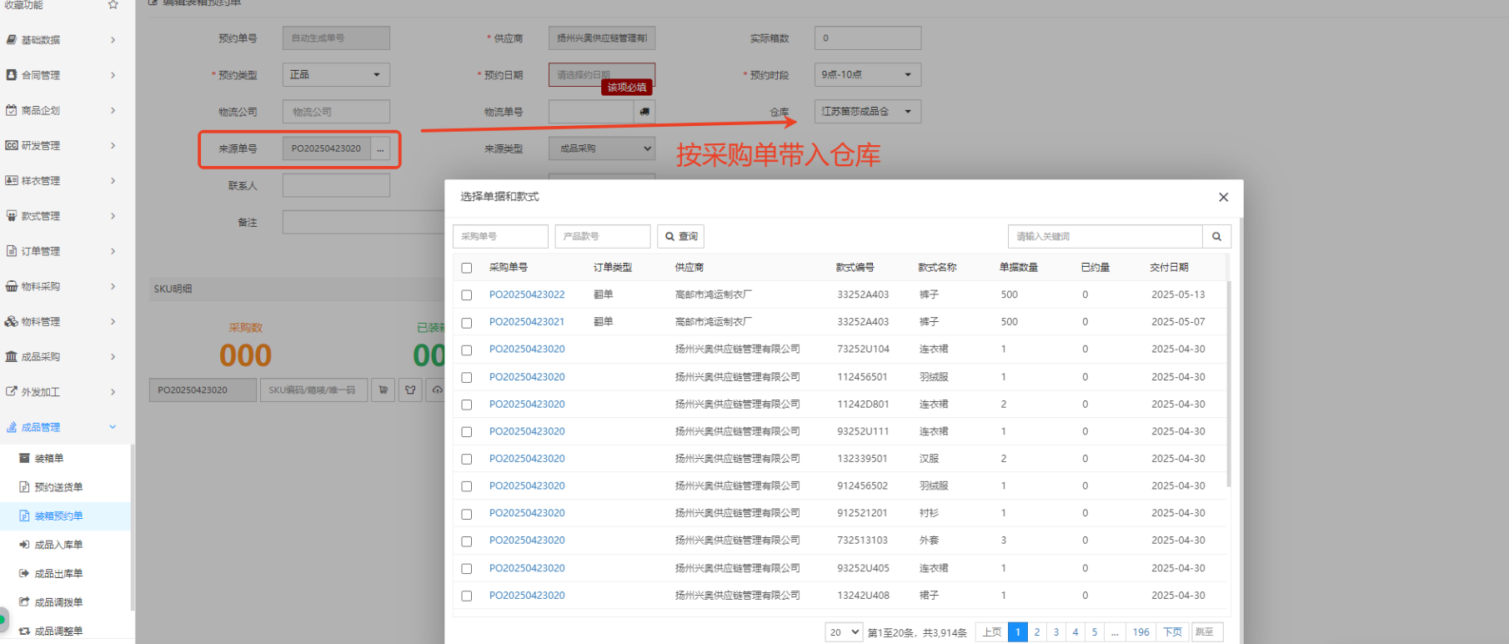Open 预约送货单 in the sidebar menu
This screenshot has height=644, width=1509.
[58, 487]
